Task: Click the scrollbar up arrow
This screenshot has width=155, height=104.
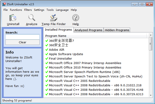Action: tap(151, 35)
